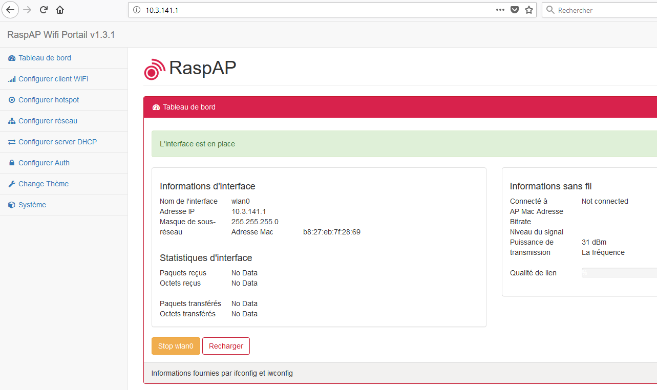This screenshot has width=657, height=390.
Task: Go back with the browser back arrow
Action: pos(10,10)
